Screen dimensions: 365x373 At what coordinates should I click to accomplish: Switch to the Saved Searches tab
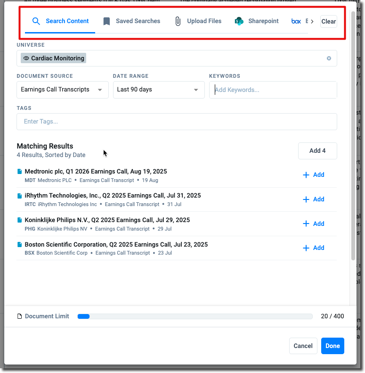point(138,21)
